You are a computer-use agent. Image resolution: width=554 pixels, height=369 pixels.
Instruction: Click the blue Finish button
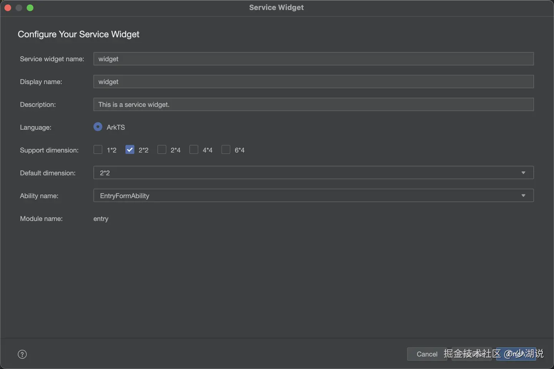tap(516, 354)
